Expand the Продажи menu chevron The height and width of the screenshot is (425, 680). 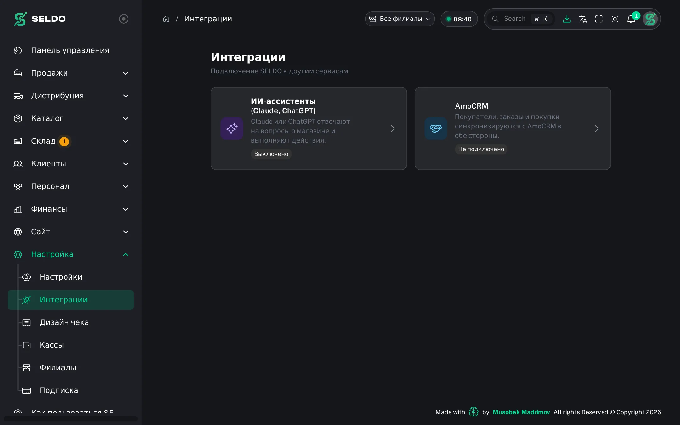[x=126, y=73]
